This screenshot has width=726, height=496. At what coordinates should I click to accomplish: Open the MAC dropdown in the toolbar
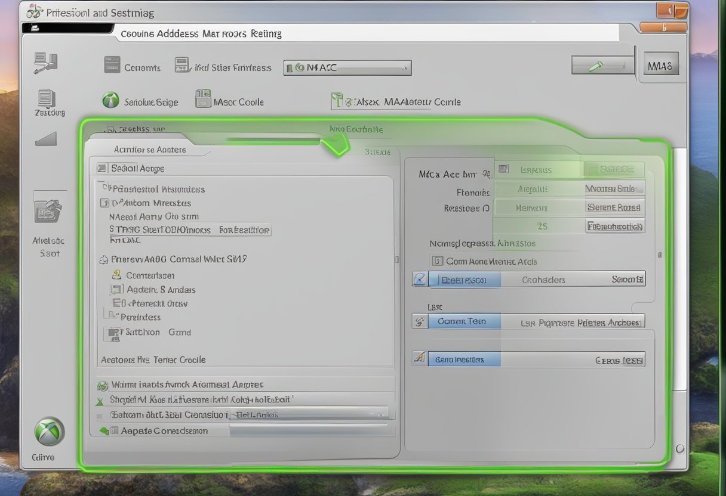347,68
